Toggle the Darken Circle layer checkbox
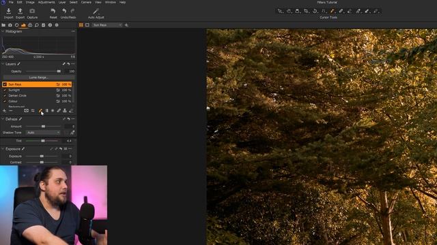The height and width of the screenshot is (245, 437). [x=5, y=95]
